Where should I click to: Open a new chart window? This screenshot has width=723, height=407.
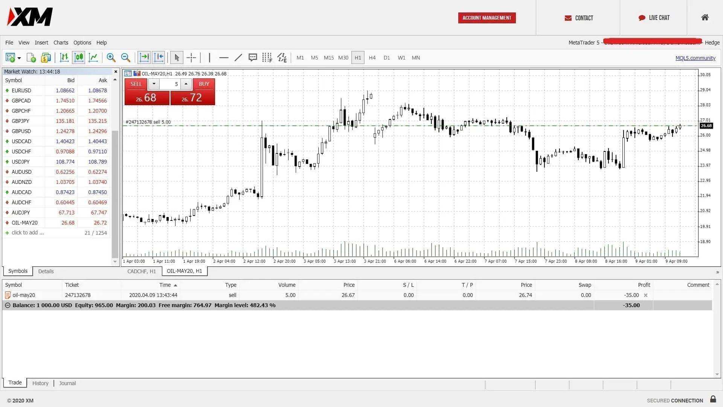(x=11, y=57)
